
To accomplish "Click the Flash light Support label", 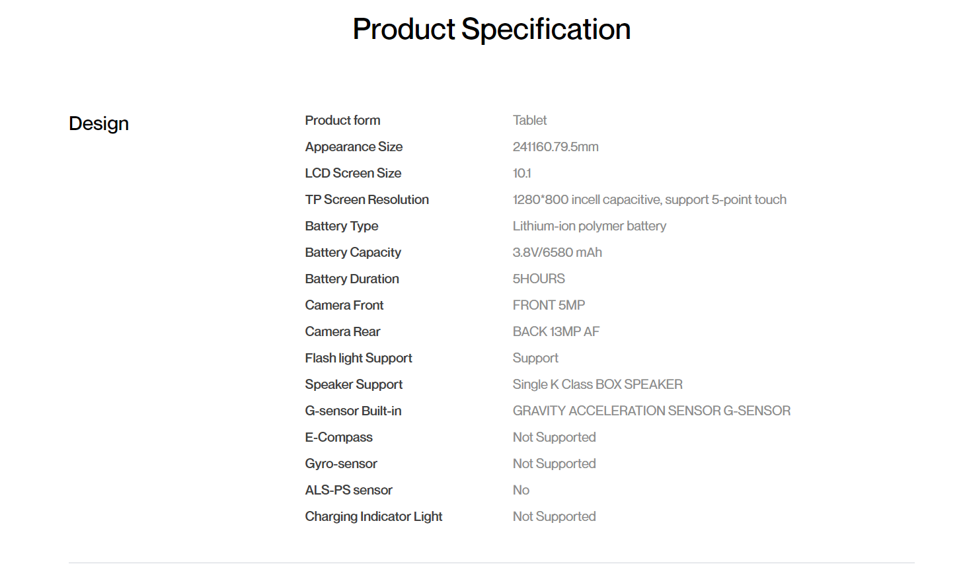I will coord(358,358).
